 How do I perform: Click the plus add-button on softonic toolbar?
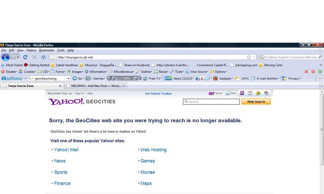[320, 78]
